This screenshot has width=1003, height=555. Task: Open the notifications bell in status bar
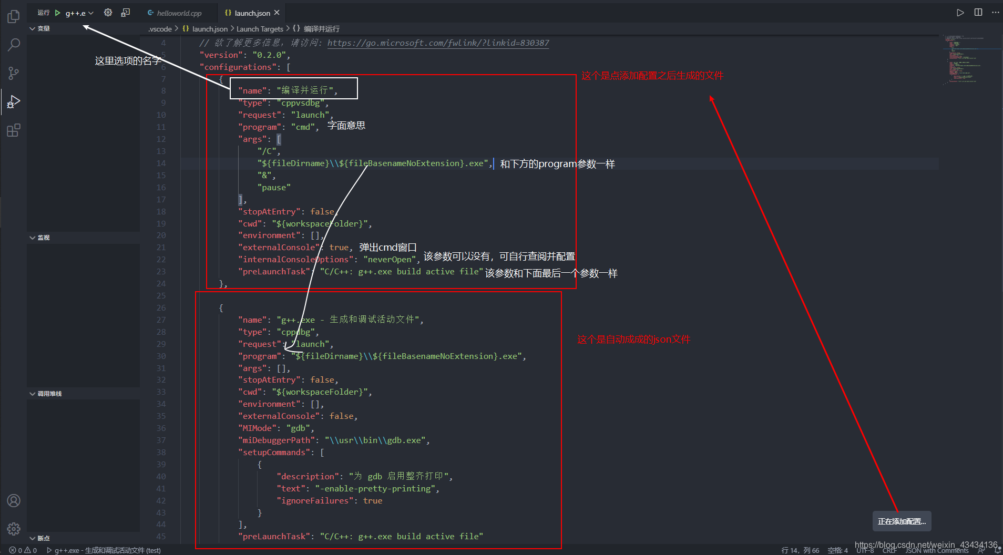click(998, 550)
